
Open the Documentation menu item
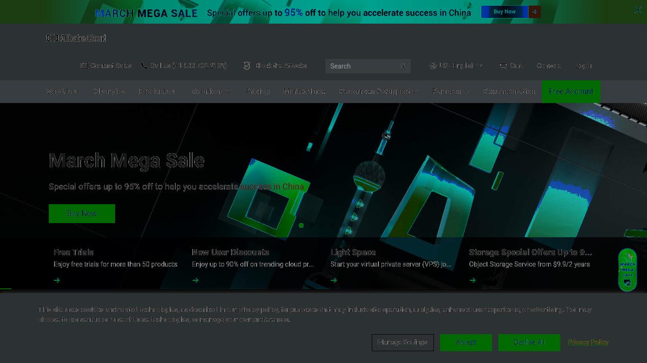point(509,91)
